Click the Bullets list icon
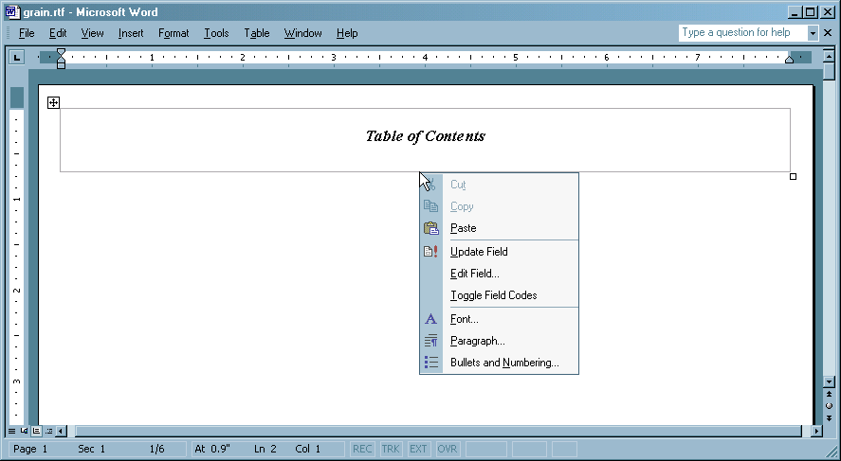 [x=431, y=363]
